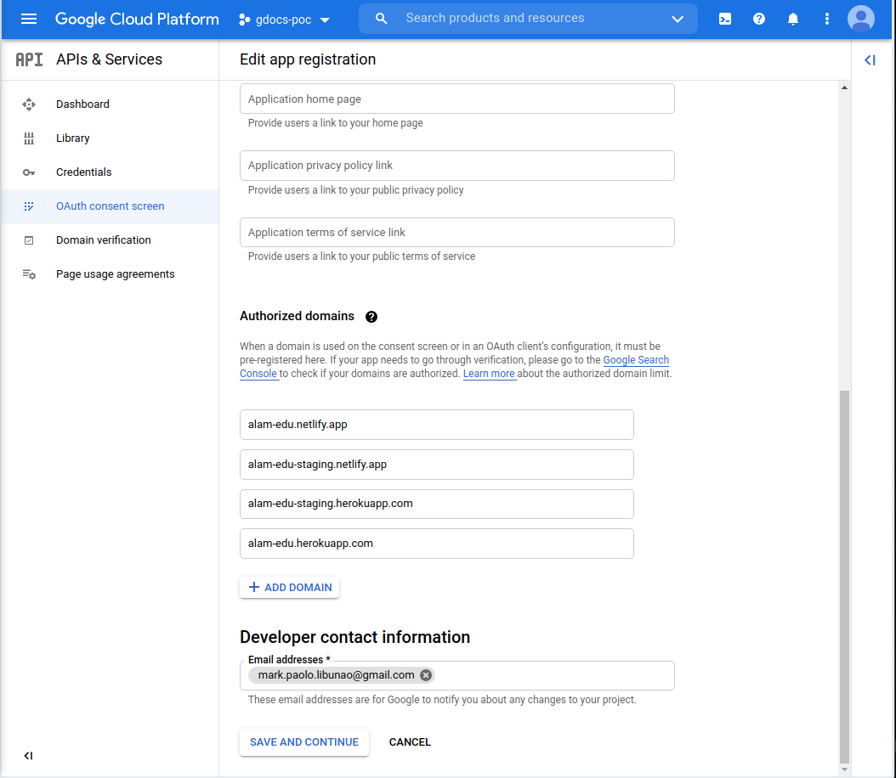The image size is (896, 778).
Task: Follow the Google Search Console link
Action: click(636, 359)
